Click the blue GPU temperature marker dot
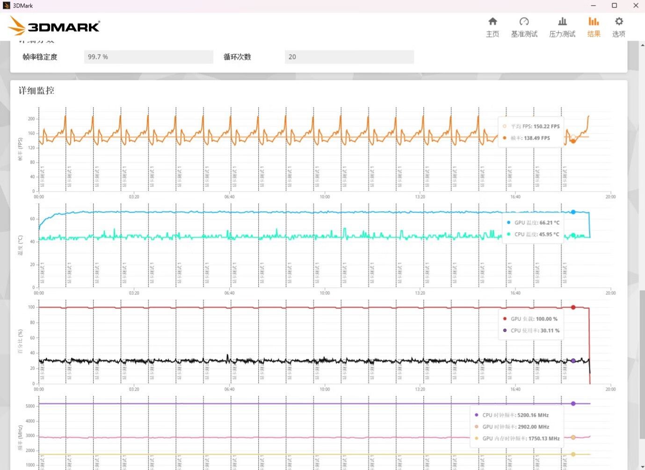Screen dimensions: 645x470 click(573, 212)
